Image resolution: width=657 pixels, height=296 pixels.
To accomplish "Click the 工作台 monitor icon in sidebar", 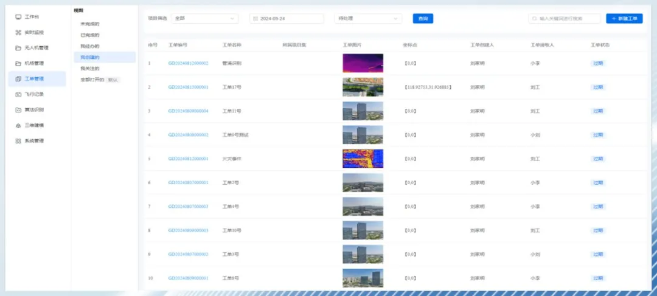I will pyautogui.click(x=18, y=16).
